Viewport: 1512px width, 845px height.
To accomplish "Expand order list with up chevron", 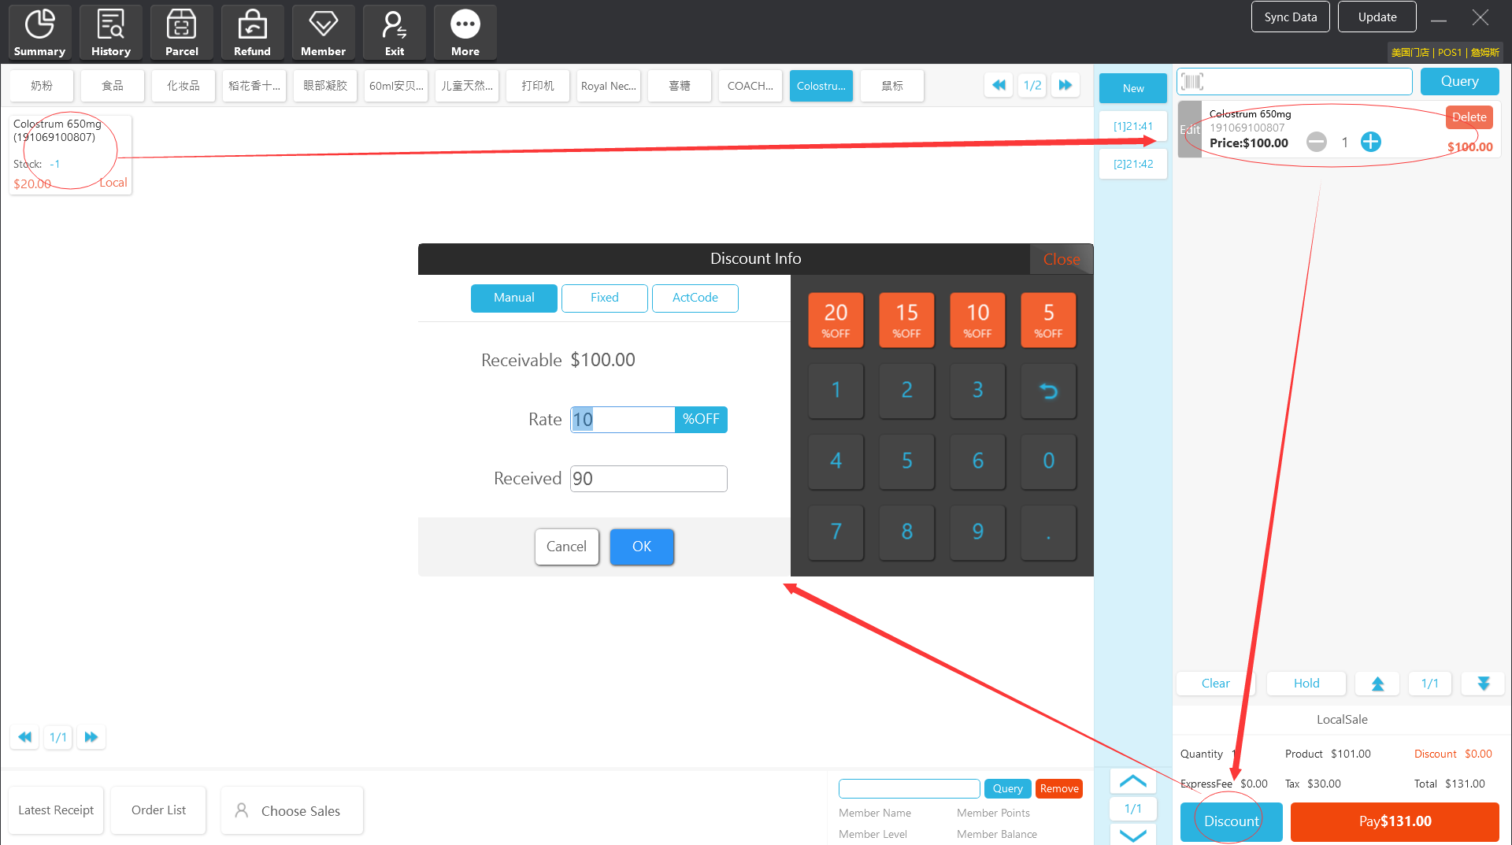I will (x=1132, y=781).
